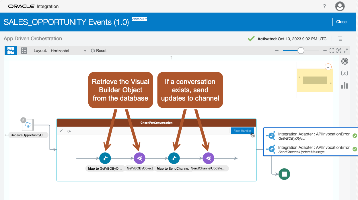Select the green end node on canvas
This screenshot has width=358, height=200.
(x=284, y=174)
